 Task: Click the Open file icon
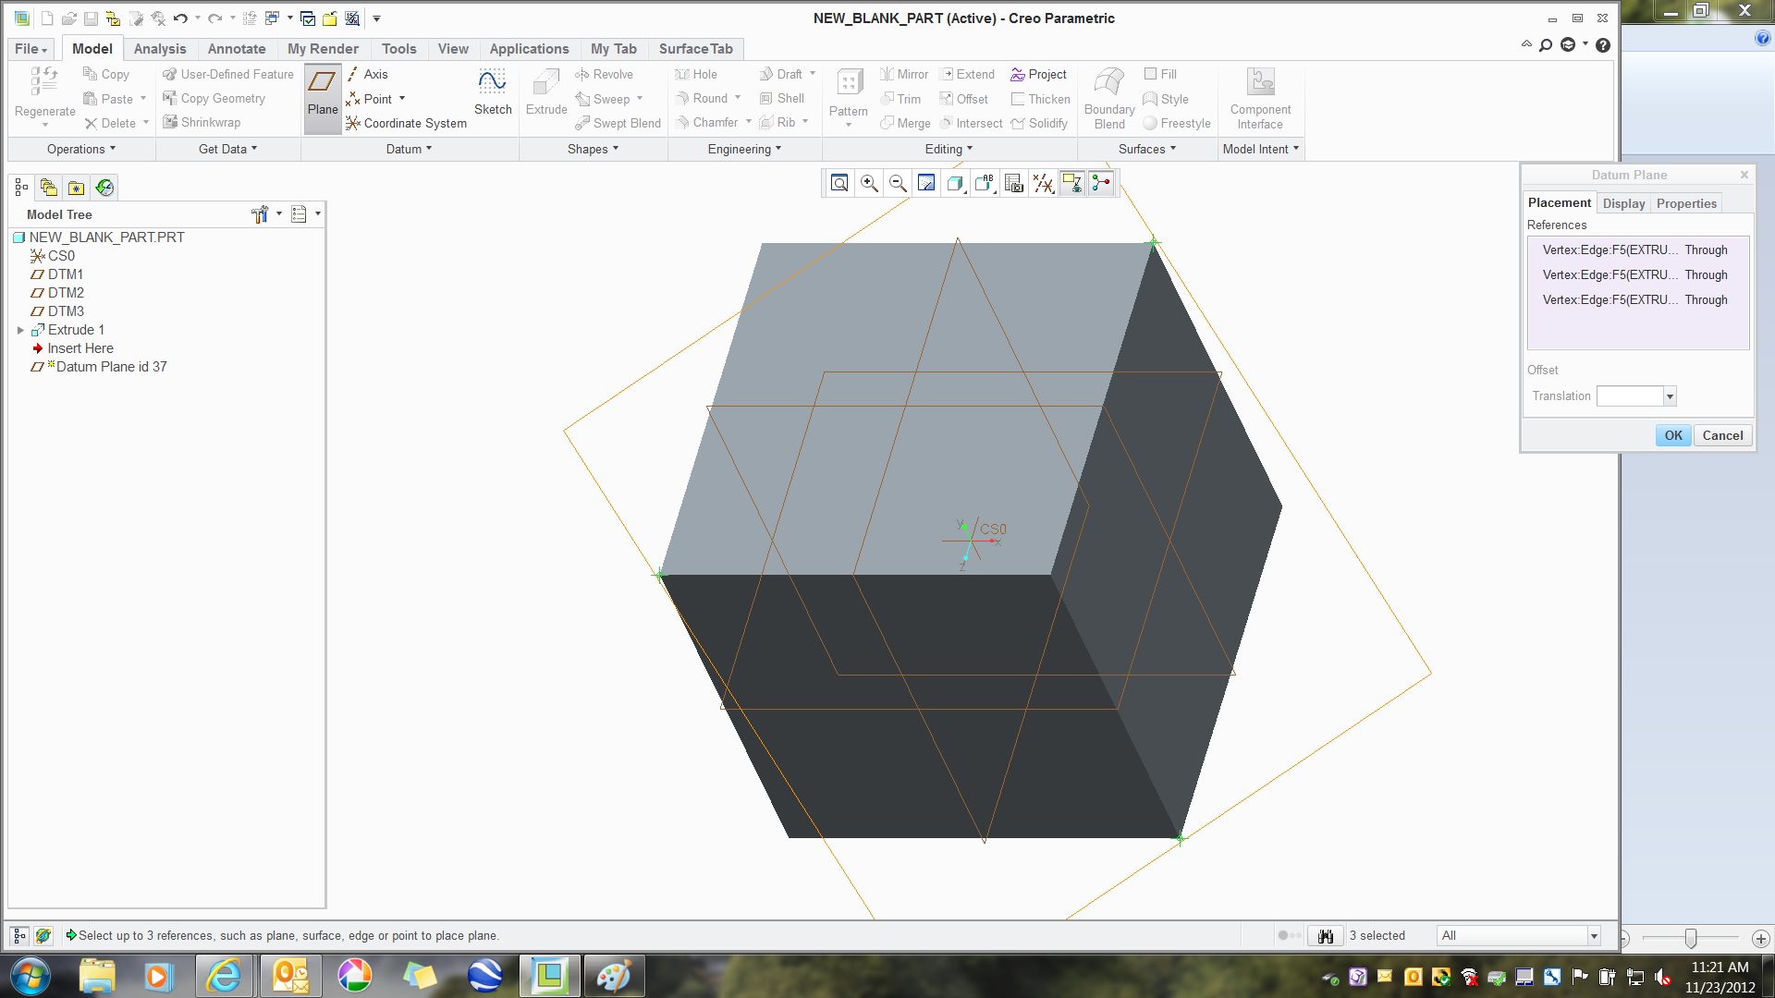(x=69, y=18)
